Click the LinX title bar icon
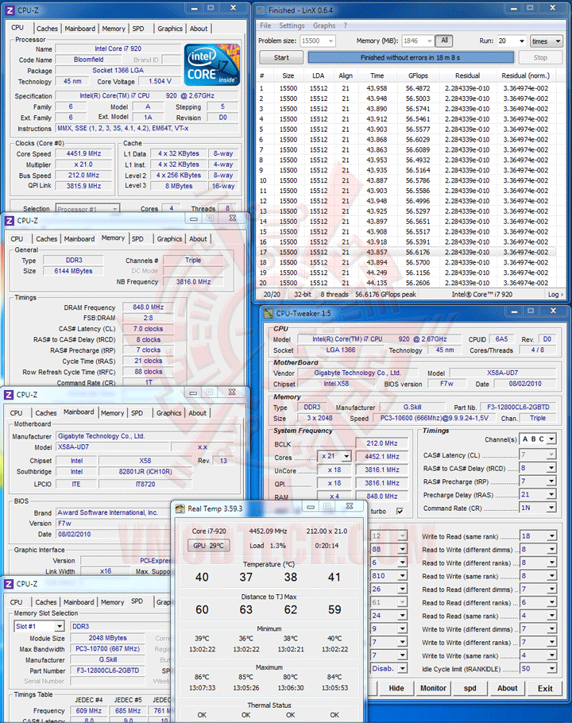Screen dimensions: 572x723 [x=261, y=10]
